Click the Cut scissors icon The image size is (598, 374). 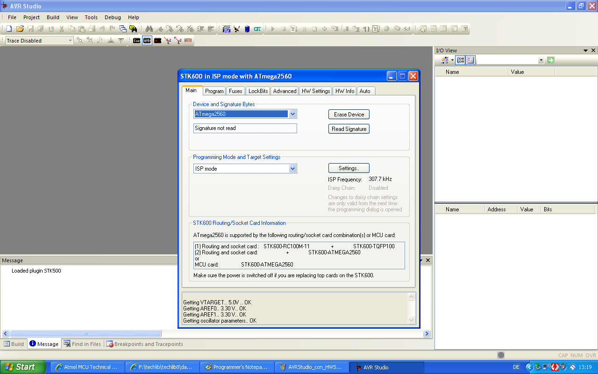[61, 29]
